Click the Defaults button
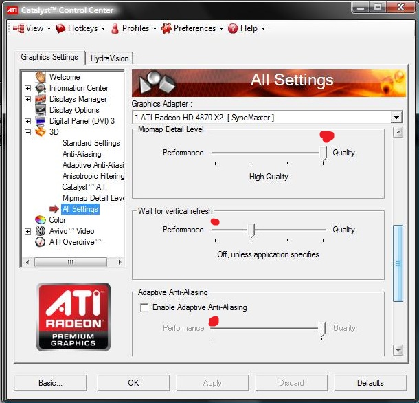419x403 pixels. 370,383
